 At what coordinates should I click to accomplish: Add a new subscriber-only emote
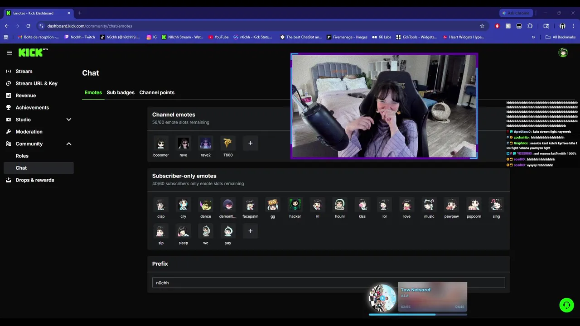(250, 231)
